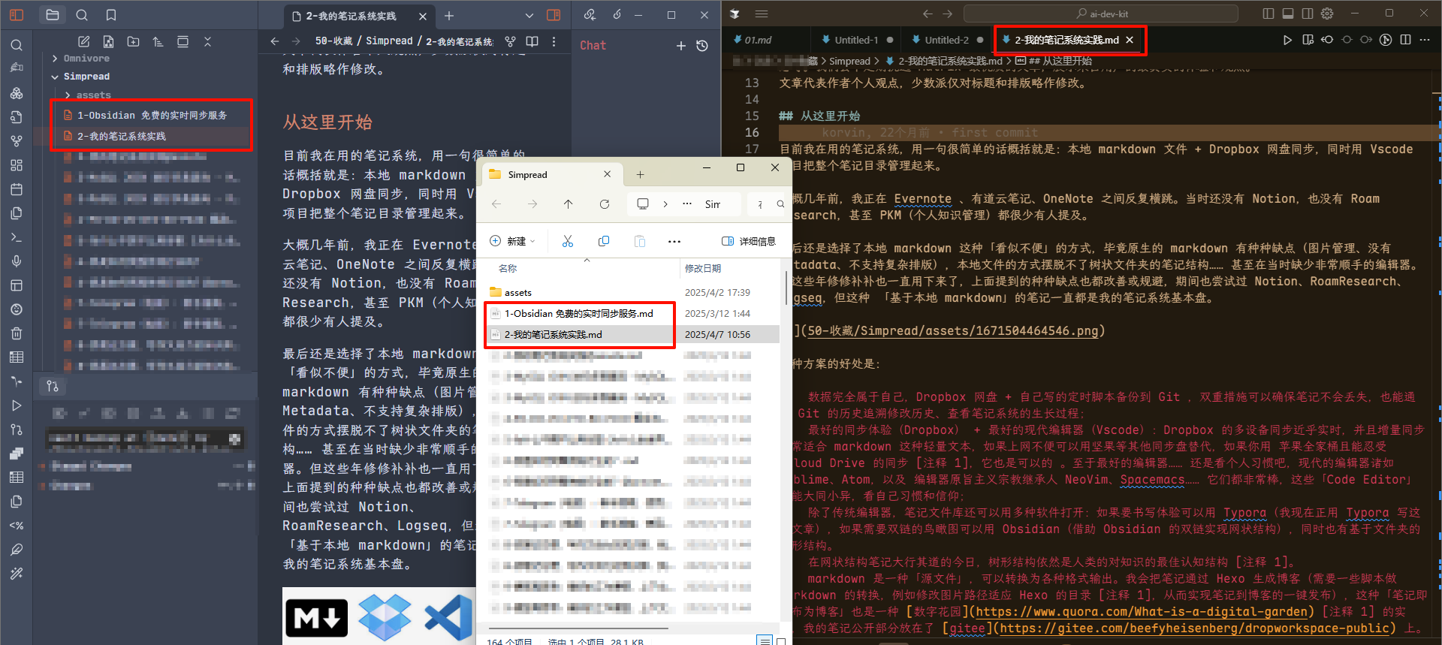Toggle the bottom panel layout in code editor
Screen dimensions: 1442x645
click(1288, 14)
